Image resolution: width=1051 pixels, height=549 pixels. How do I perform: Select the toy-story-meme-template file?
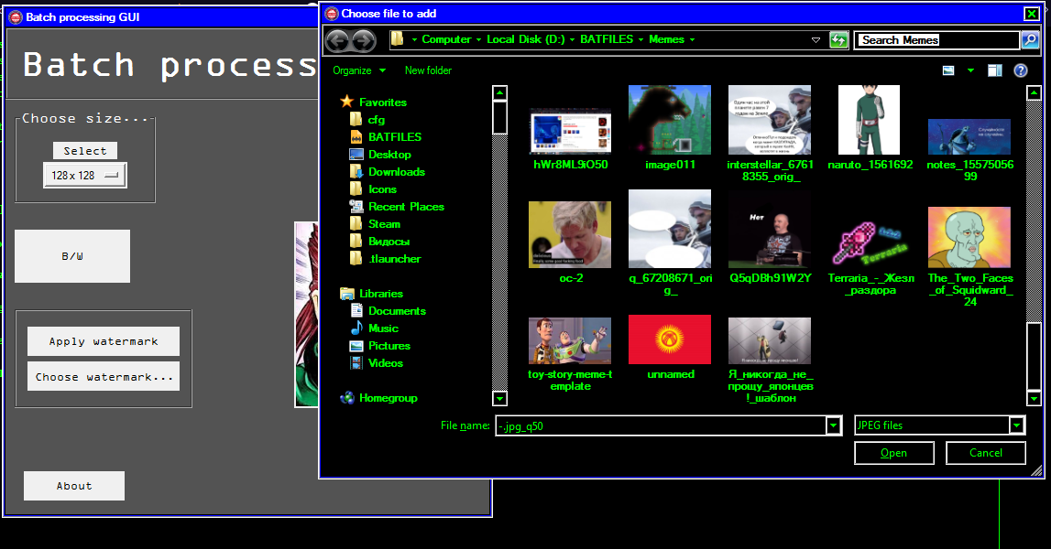click(570, 354)
